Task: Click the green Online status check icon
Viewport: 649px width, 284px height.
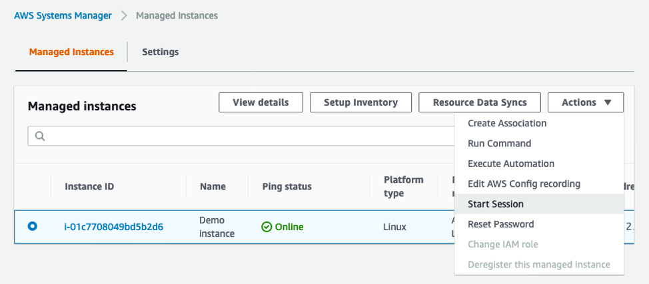Action: (267, 227)
